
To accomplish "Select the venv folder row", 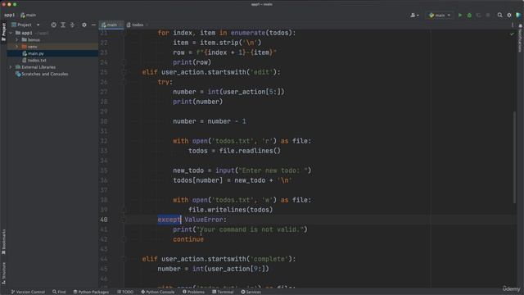I will pyautogui.click(x=52, y=47).
